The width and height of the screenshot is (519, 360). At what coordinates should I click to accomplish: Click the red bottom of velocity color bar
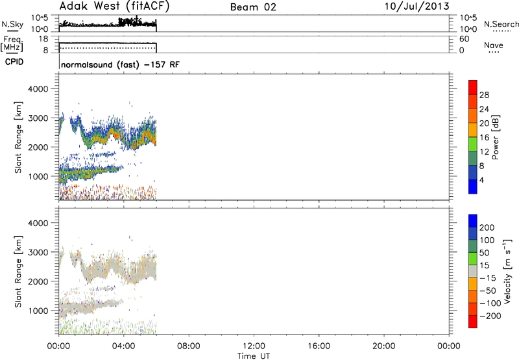(x=473, y=322)
